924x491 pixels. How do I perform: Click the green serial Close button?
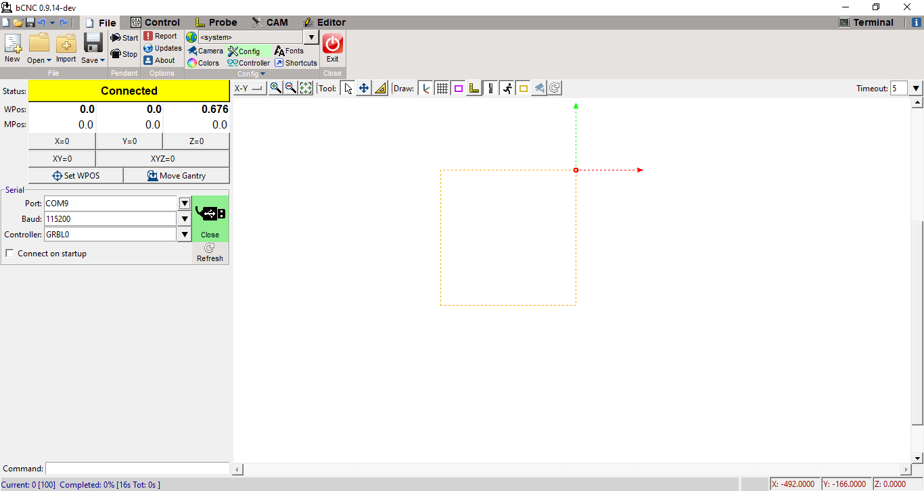[x=210, y=218]
